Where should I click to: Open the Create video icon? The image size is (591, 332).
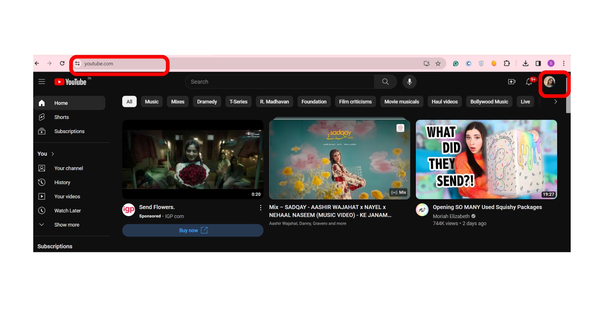pyautogui.click(x=512, y=82)
